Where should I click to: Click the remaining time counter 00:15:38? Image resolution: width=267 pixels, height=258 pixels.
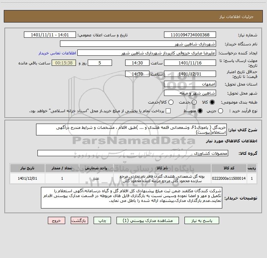pos(64,63)
